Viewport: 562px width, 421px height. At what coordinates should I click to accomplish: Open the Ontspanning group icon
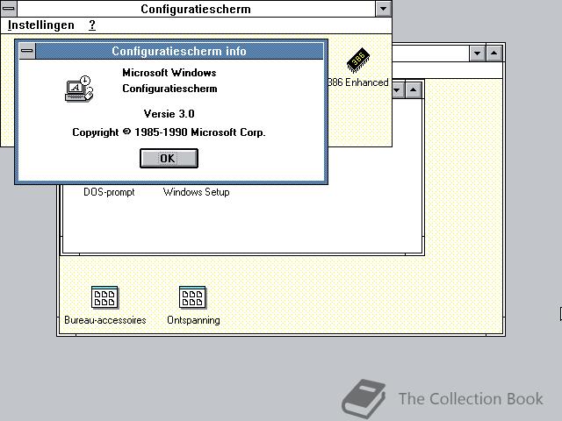(192, 296)
